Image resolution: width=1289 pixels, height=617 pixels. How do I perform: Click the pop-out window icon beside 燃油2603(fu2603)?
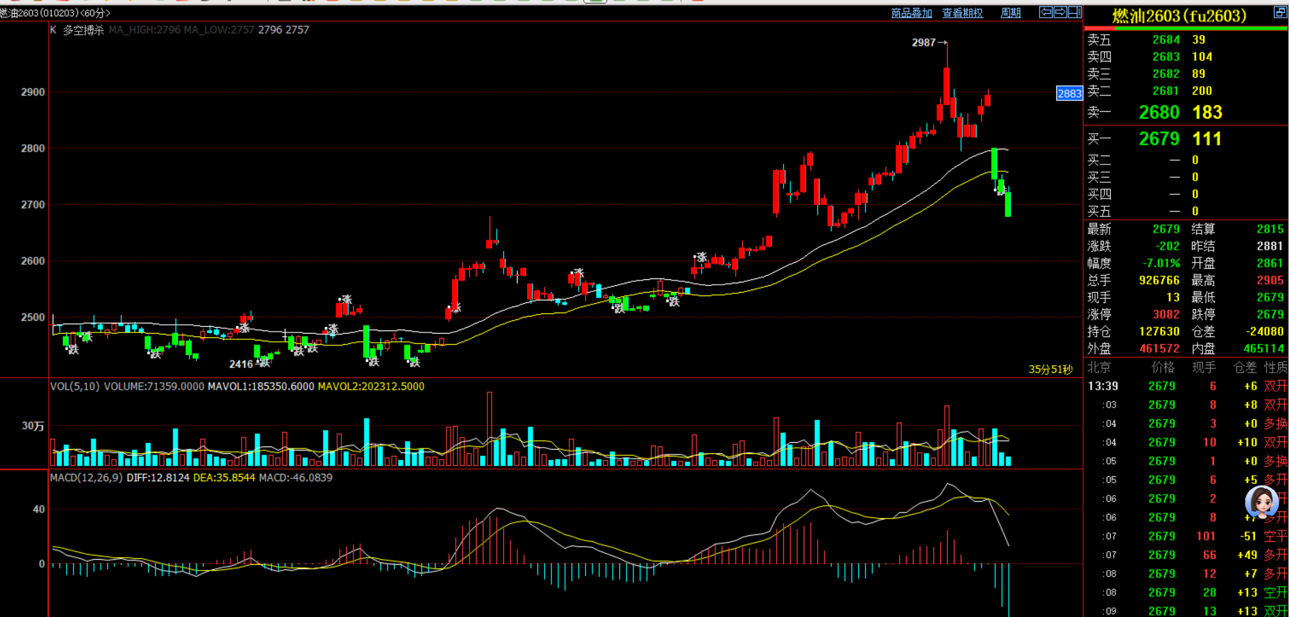[1280, 12]
